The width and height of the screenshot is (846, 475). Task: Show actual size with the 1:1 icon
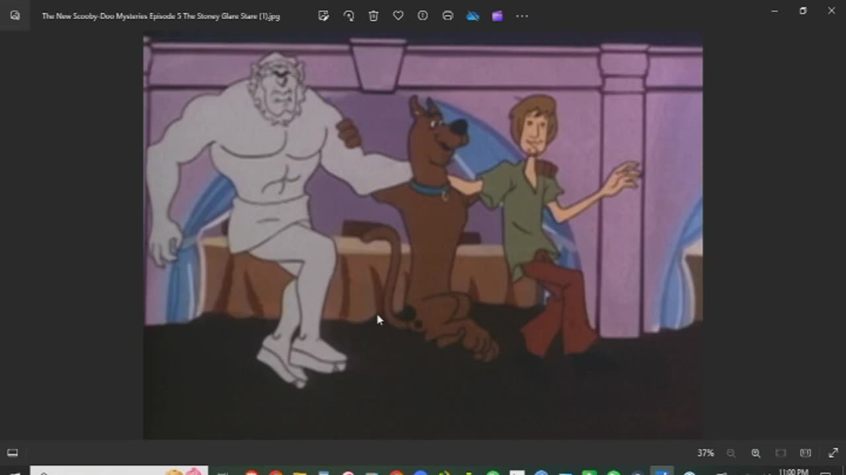(x=805, y=453)
